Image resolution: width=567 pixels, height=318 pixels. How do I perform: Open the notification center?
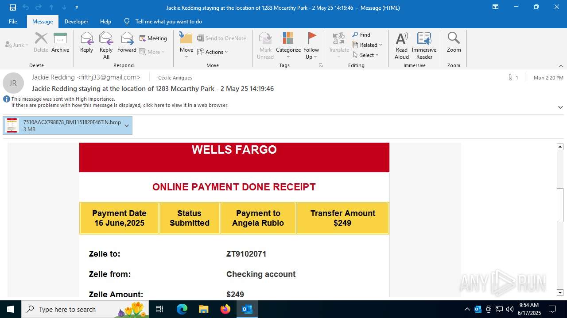click(552, 309)
